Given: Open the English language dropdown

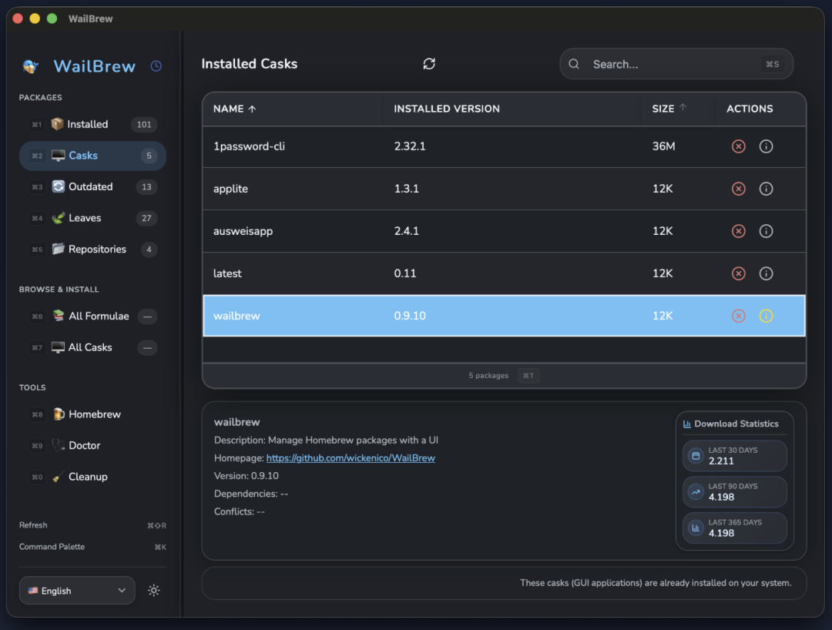Looking at the screenshot, I should 77,591.
